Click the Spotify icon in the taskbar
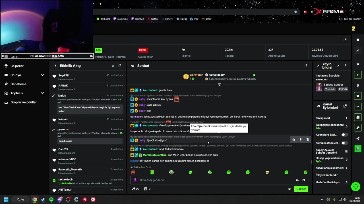Screen dimensions: 364x204 click(x=51, y=199)
